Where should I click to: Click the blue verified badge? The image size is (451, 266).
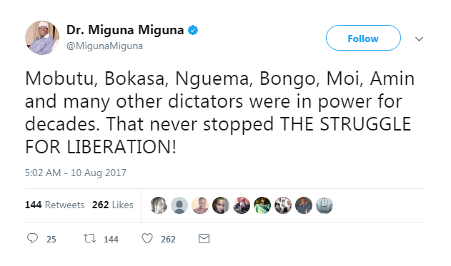(193, 30)
